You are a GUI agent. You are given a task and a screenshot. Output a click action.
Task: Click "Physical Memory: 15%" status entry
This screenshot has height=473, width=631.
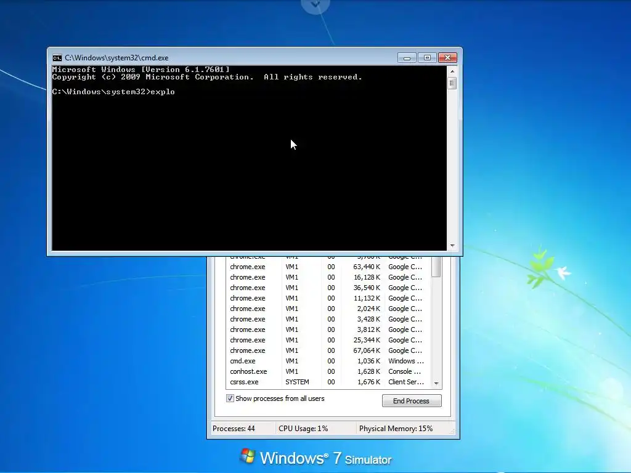[x=396, y=429]
